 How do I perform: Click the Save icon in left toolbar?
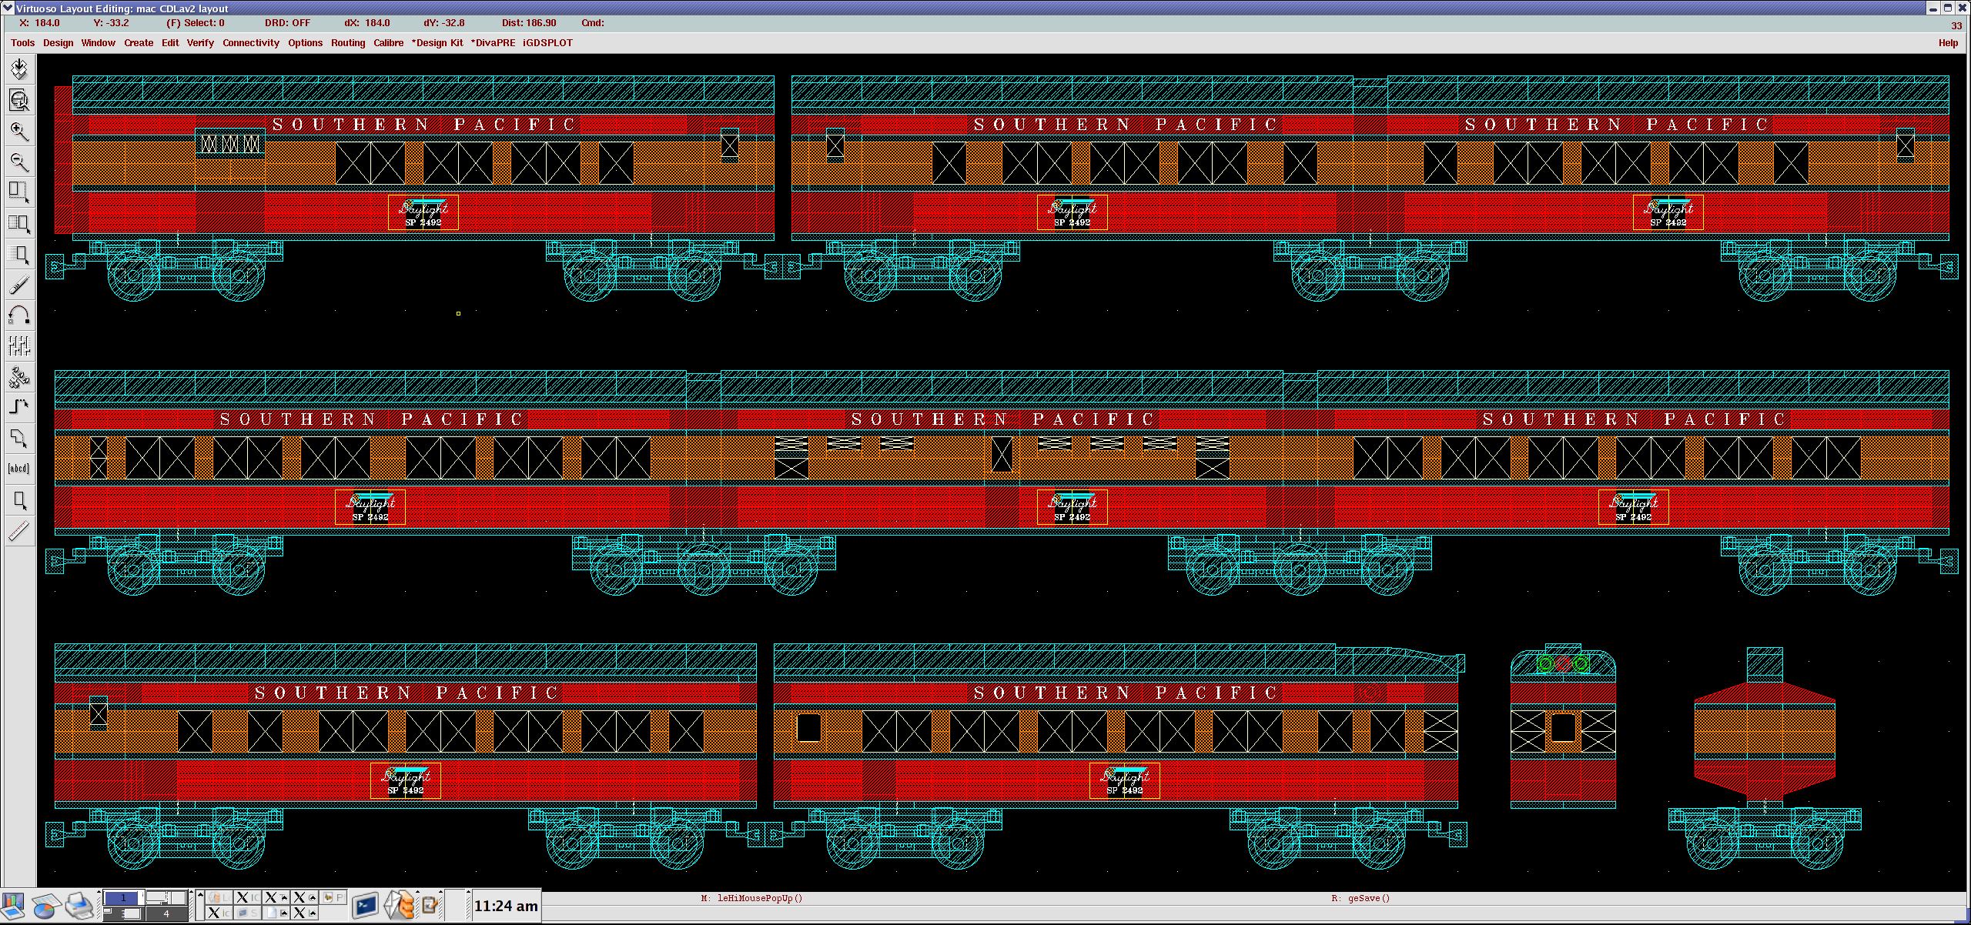click(x=19, y=69)
